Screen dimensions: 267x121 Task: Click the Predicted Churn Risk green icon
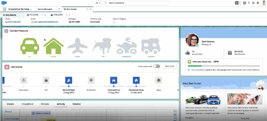point(189,62)
